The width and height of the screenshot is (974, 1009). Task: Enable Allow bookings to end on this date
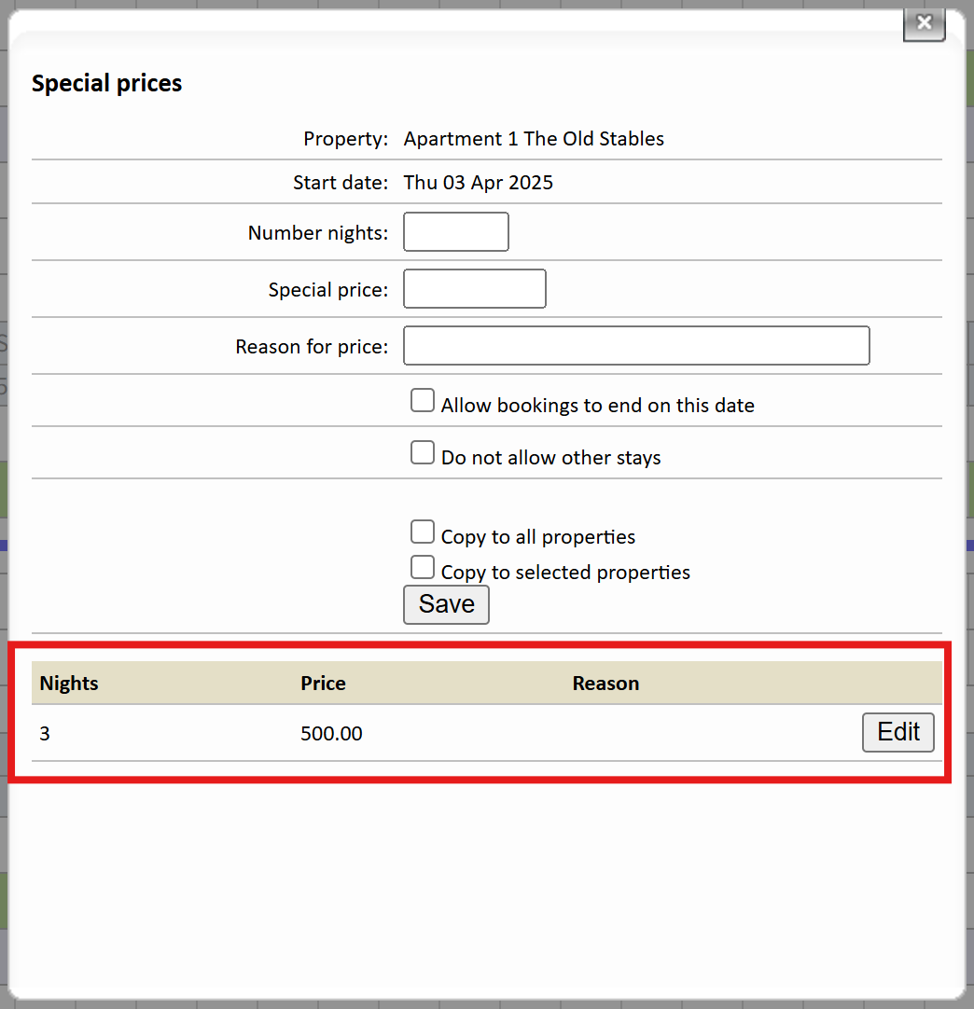coord(423,402)
